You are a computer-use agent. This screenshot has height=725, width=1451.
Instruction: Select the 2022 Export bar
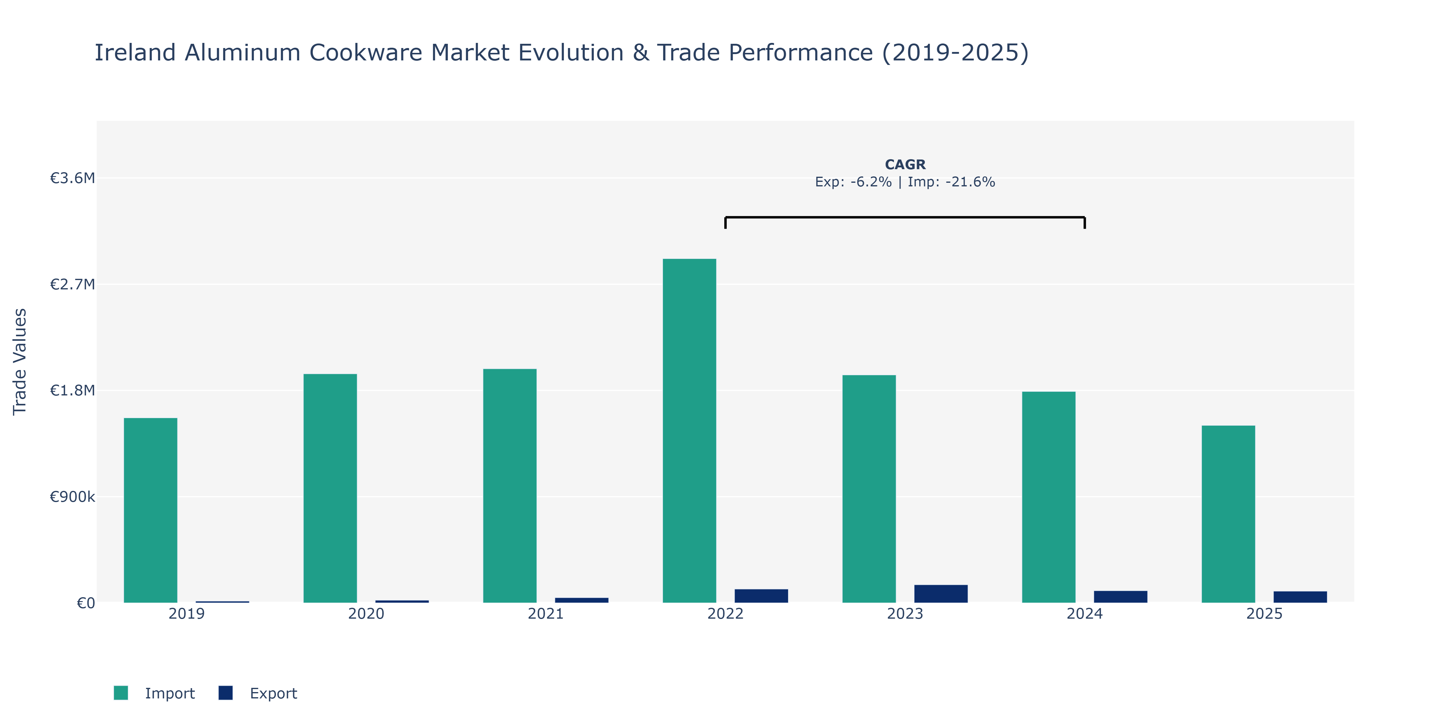(761, 595)
